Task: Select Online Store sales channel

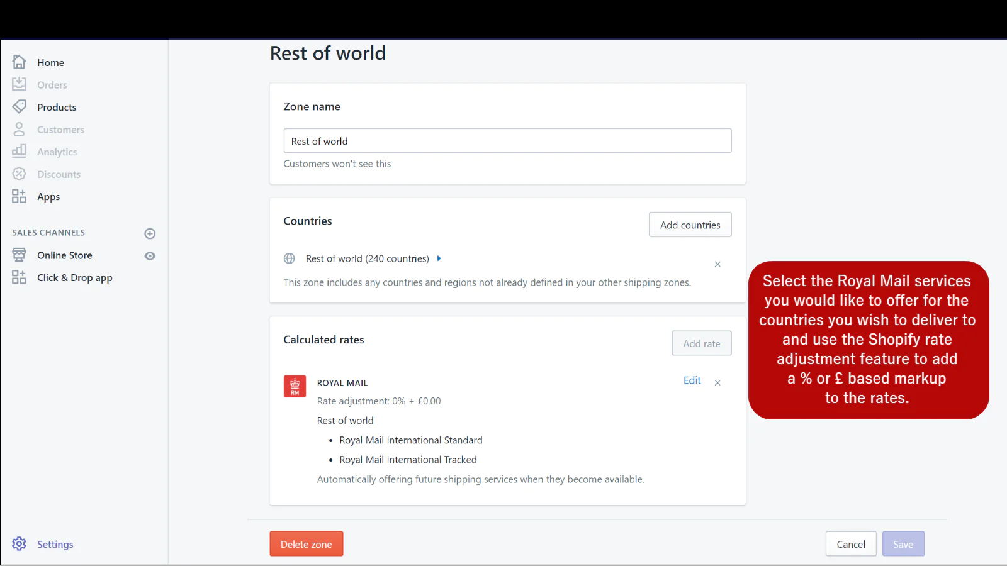Action: pos(64,255)
